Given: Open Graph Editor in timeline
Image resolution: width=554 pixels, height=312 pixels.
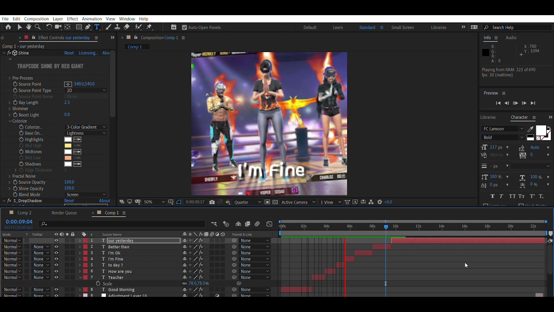Looking at the screenshot, I should pos(269,224).
